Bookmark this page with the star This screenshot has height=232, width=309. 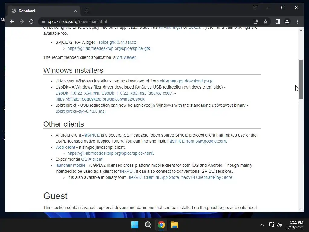266,21
